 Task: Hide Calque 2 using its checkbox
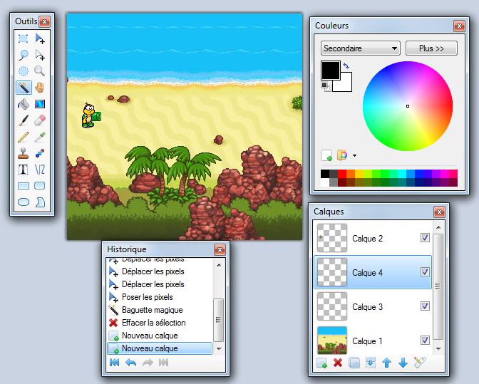tap(425, 238)
